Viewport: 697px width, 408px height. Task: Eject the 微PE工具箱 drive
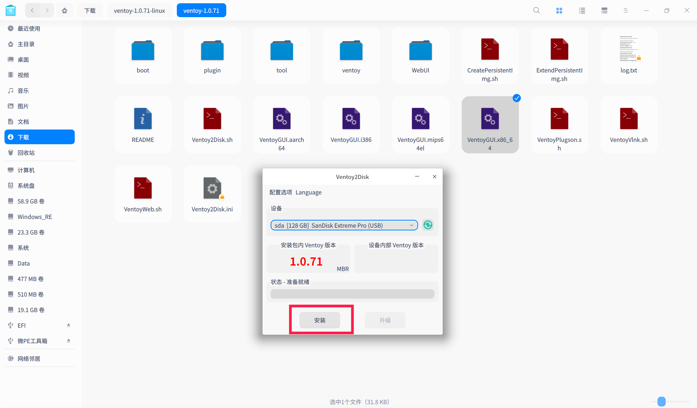pyautogui.click(x=68, y=340)
